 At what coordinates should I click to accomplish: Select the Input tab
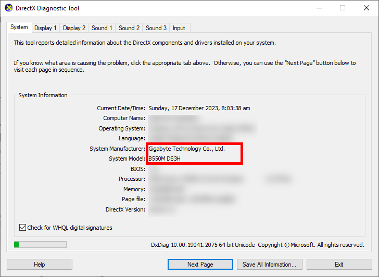179,28
